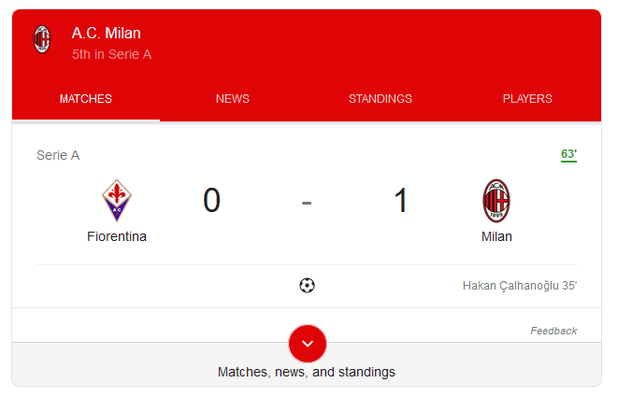The height and width of the screenshot is (397, 618).
Task: Switch to the NEWS tab
Action: click(233, 98)
